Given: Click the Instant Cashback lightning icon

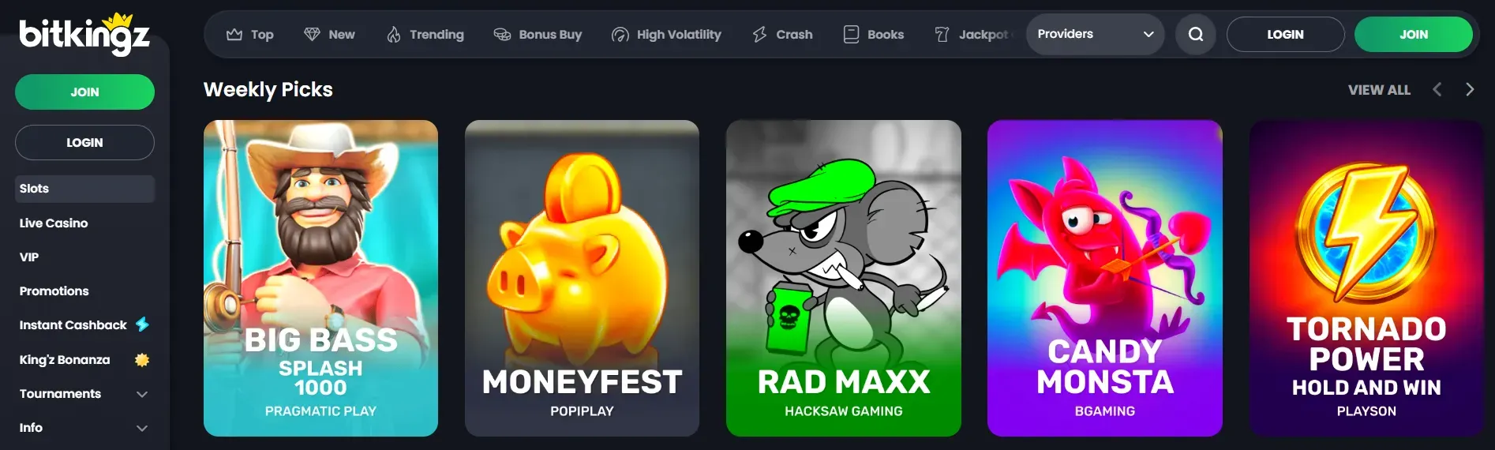Looking at the screenshot, I should coord(142,324).
